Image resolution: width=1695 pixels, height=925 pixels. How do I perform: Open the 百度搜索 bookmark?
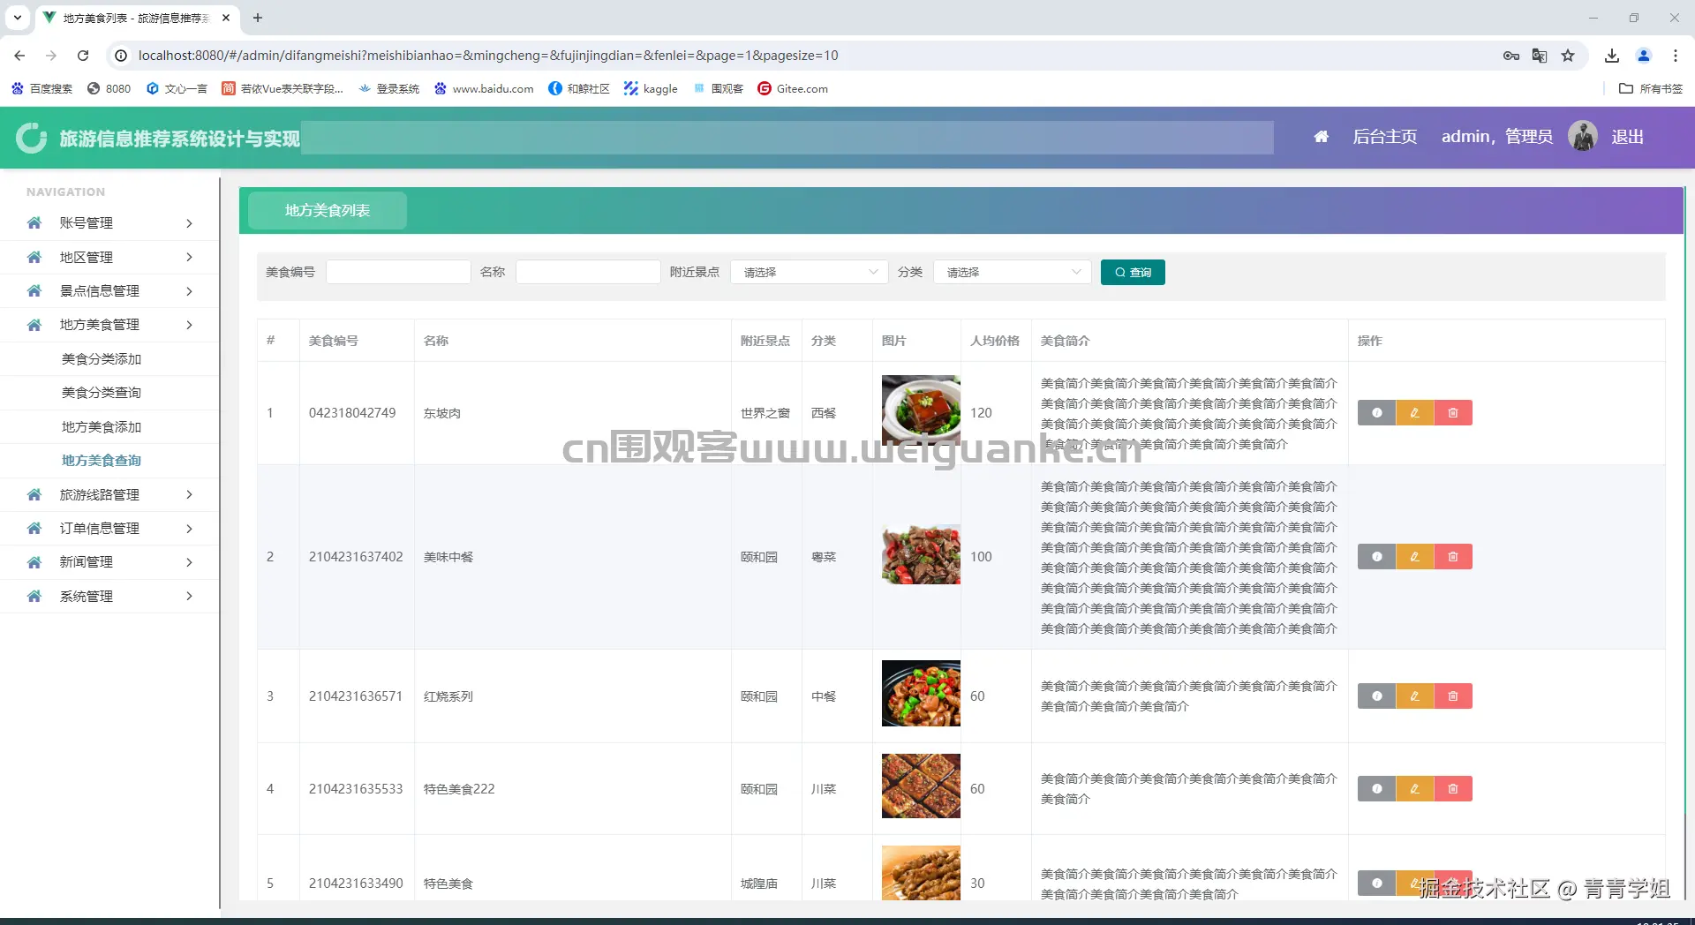[42, 88]
